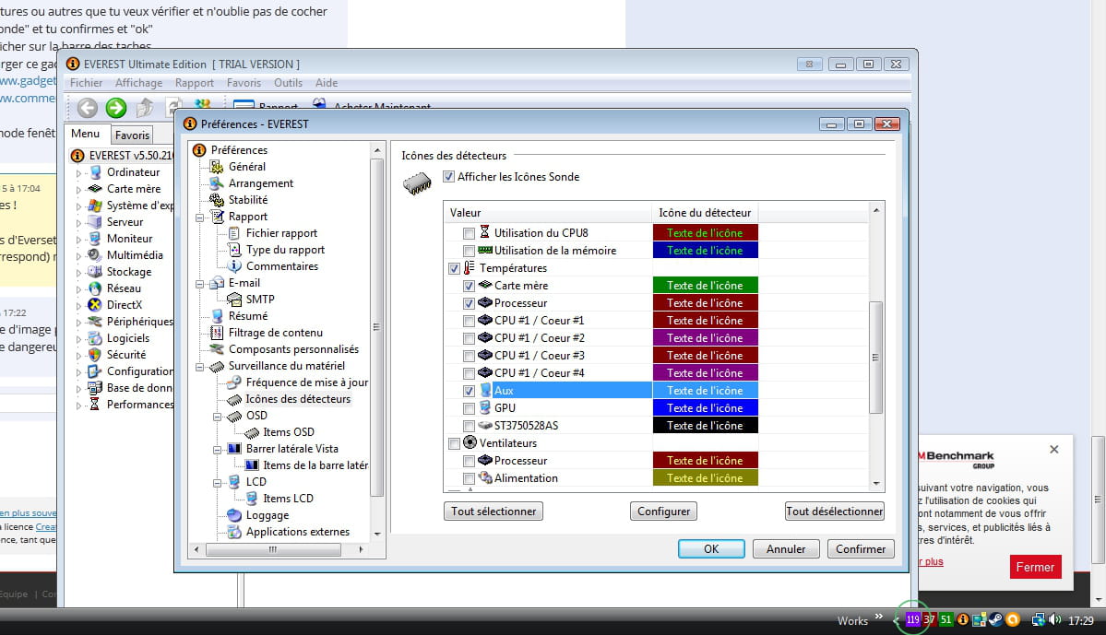Enable Utilisation de la mémoire checkbox
The width and height of the screenshot is (1106, 635).
coord(469,251)
